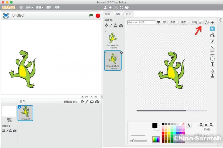Click the flip up-down costume icon
This screenshot has width=223, height=148.
[207, 22]
